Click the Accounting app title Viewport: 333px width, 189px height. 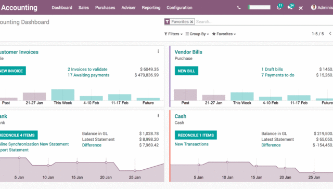[x=19, y=8]
